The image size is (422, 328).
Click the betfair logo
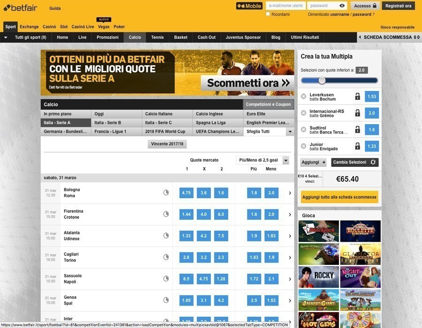(20, 8)
